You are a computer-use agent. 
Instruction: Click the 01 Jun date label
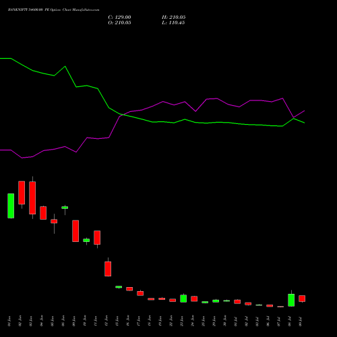click(x=9, y=321)
